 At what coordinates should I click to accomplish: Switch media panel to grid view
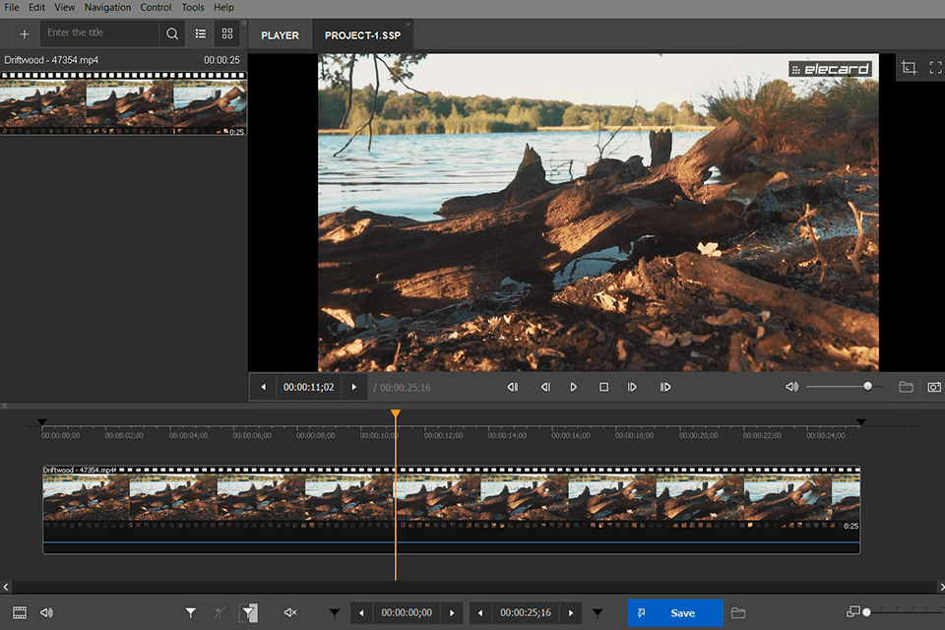coord(227,33)
